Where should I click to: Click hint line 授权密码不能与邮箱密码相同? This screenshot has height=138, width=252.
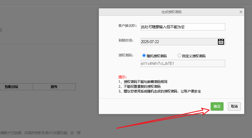pos(144,82)
